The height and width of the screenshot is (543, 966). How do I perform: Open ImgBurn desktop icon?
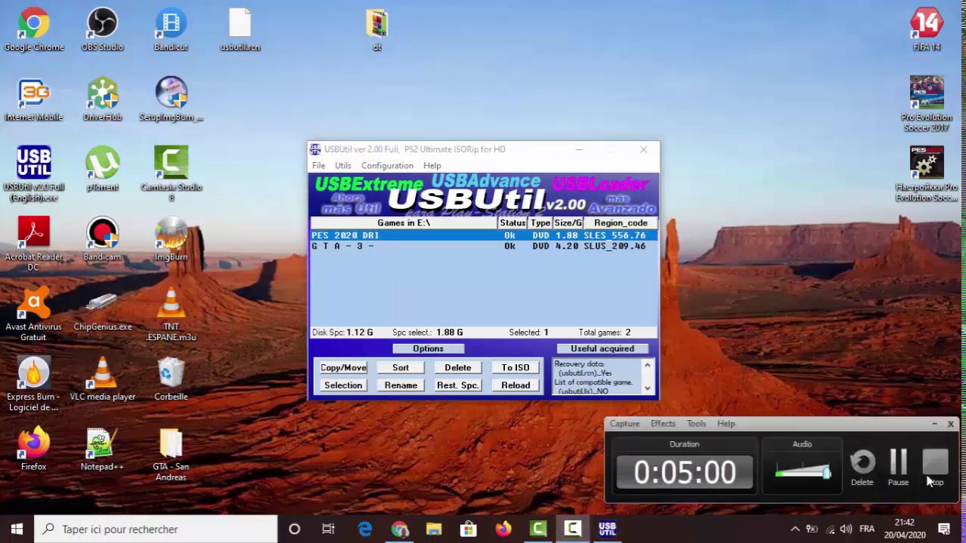click(171, 240)
